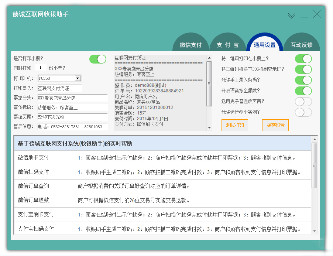
Task: Minimize the window using the title bar icon
Action: pyautogui.click(x=304, y=15)
